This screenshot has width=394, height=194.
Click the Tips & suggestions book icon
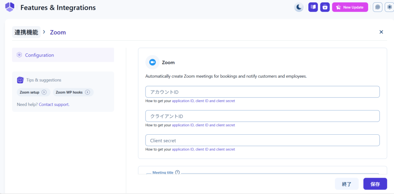(x=20, y=80)
